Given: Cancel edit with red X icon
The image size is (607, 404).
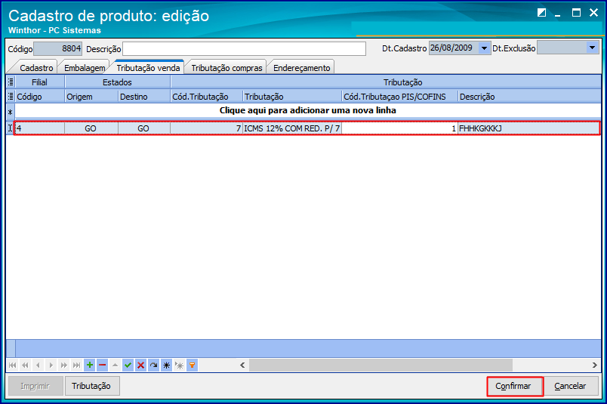Looking at the screenshot, I should pyautogui.click(x=140, y=365).
